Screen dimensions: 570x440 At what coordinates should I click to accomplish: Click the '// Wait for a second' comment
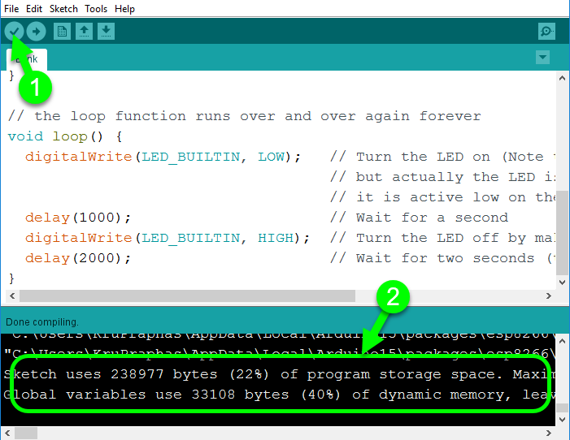pyautogui.click(x=419, y=218)
